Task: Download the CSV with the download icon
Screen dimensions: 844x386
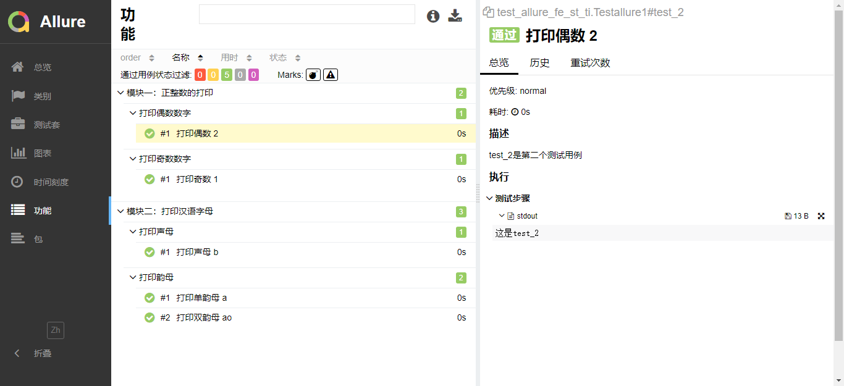Action: pyautogui.click(x=455, y=15)
